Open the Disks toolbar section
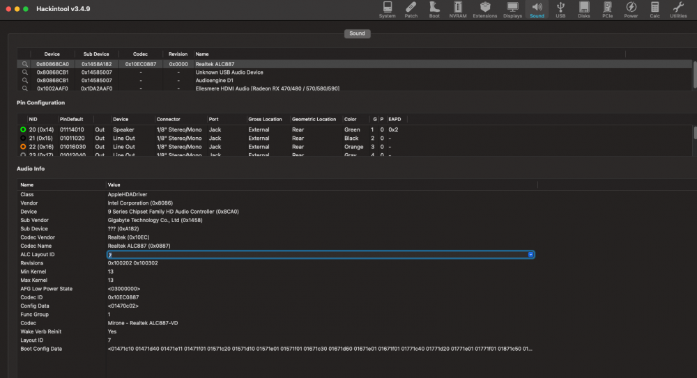Screen dimensions: 697x378 (584, 10)
